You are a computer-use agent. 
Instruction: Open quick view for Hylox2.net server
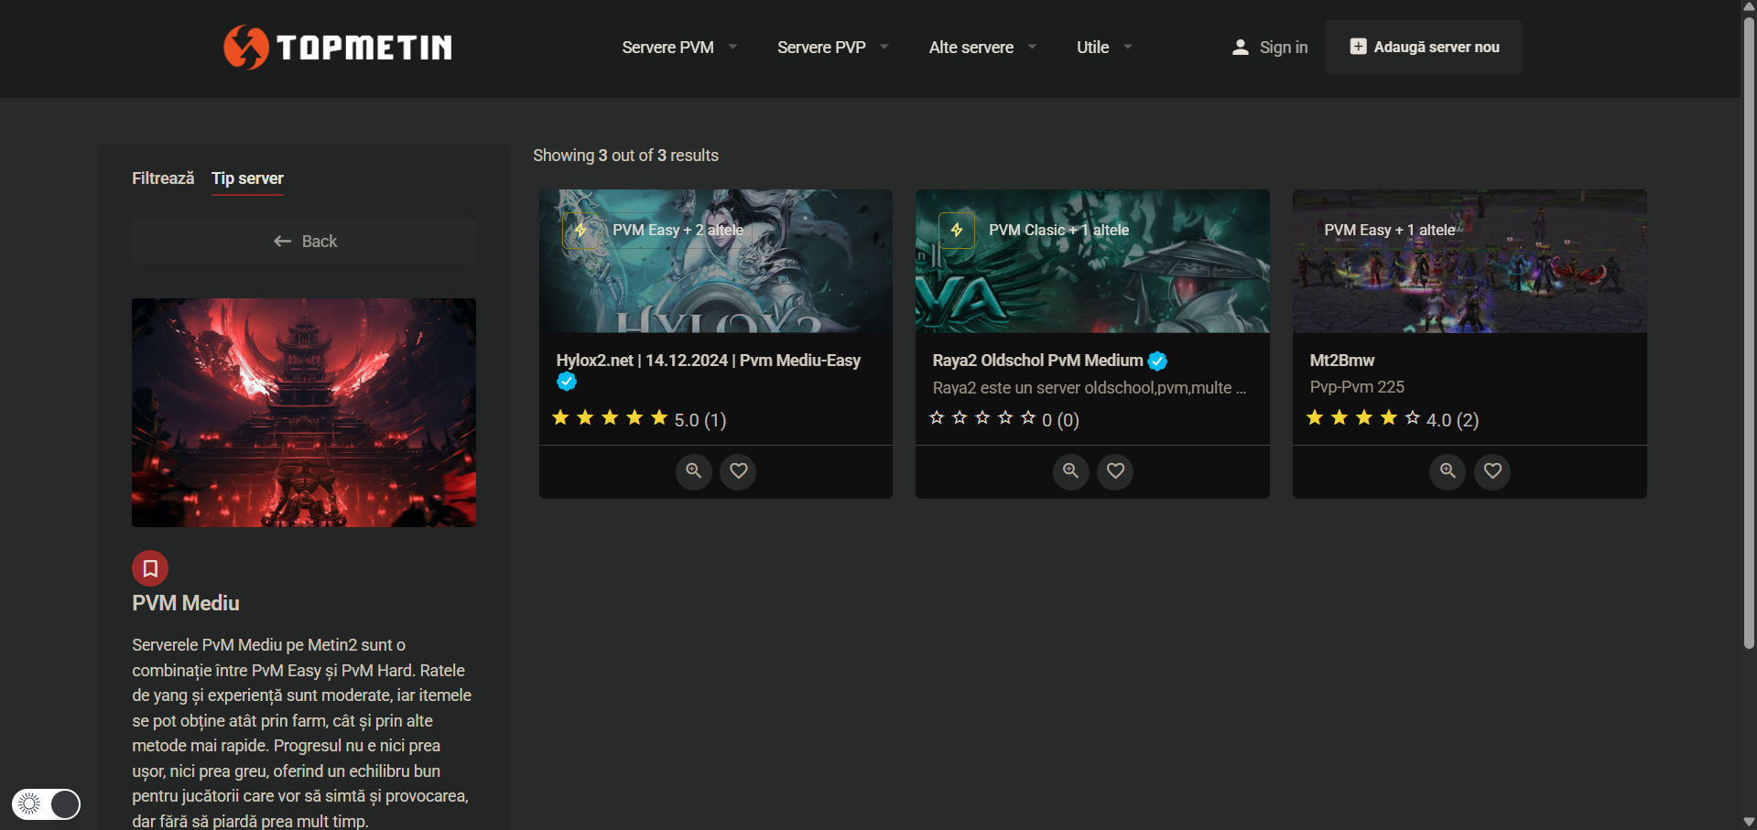[694, 471]
